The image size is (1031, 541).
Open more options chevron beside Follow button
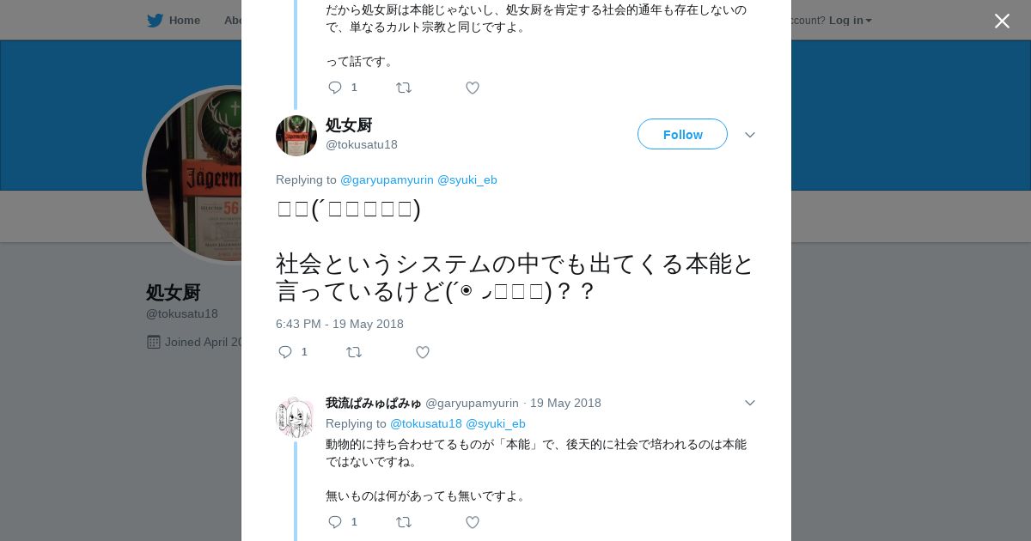pyautogui.click(x=749, y=135)
